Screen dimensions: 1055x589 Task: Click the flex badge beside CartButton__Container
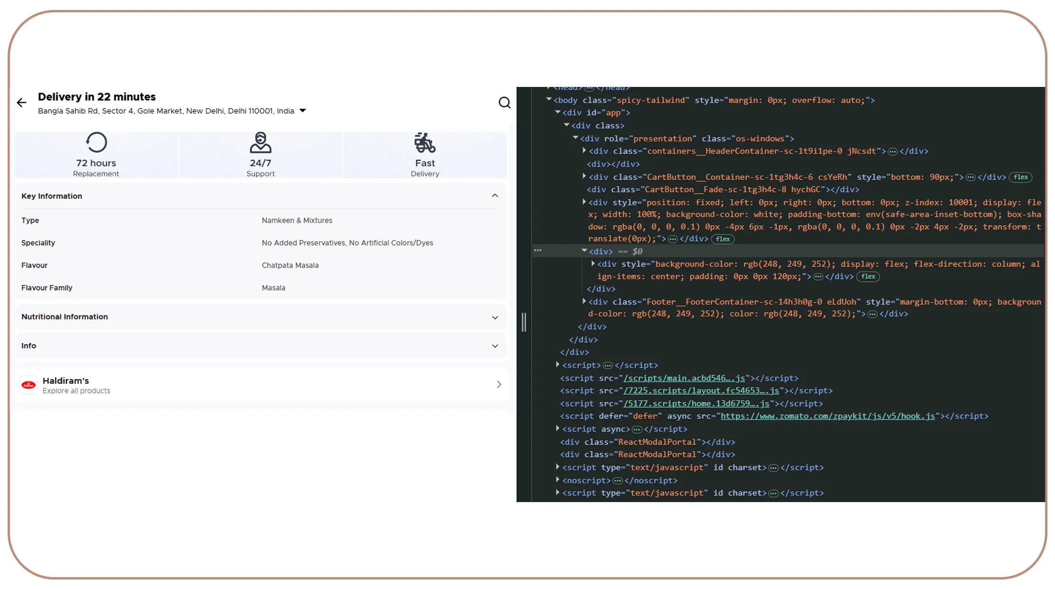(1020, 177)
